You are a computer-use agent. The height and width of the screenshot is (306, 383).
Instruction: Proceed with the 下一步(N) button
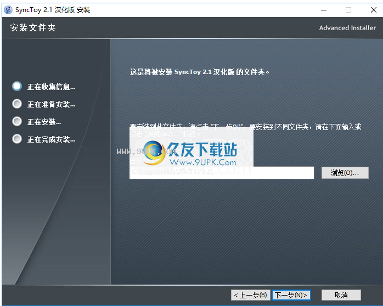pyautogui.click(x=291, y=295)
